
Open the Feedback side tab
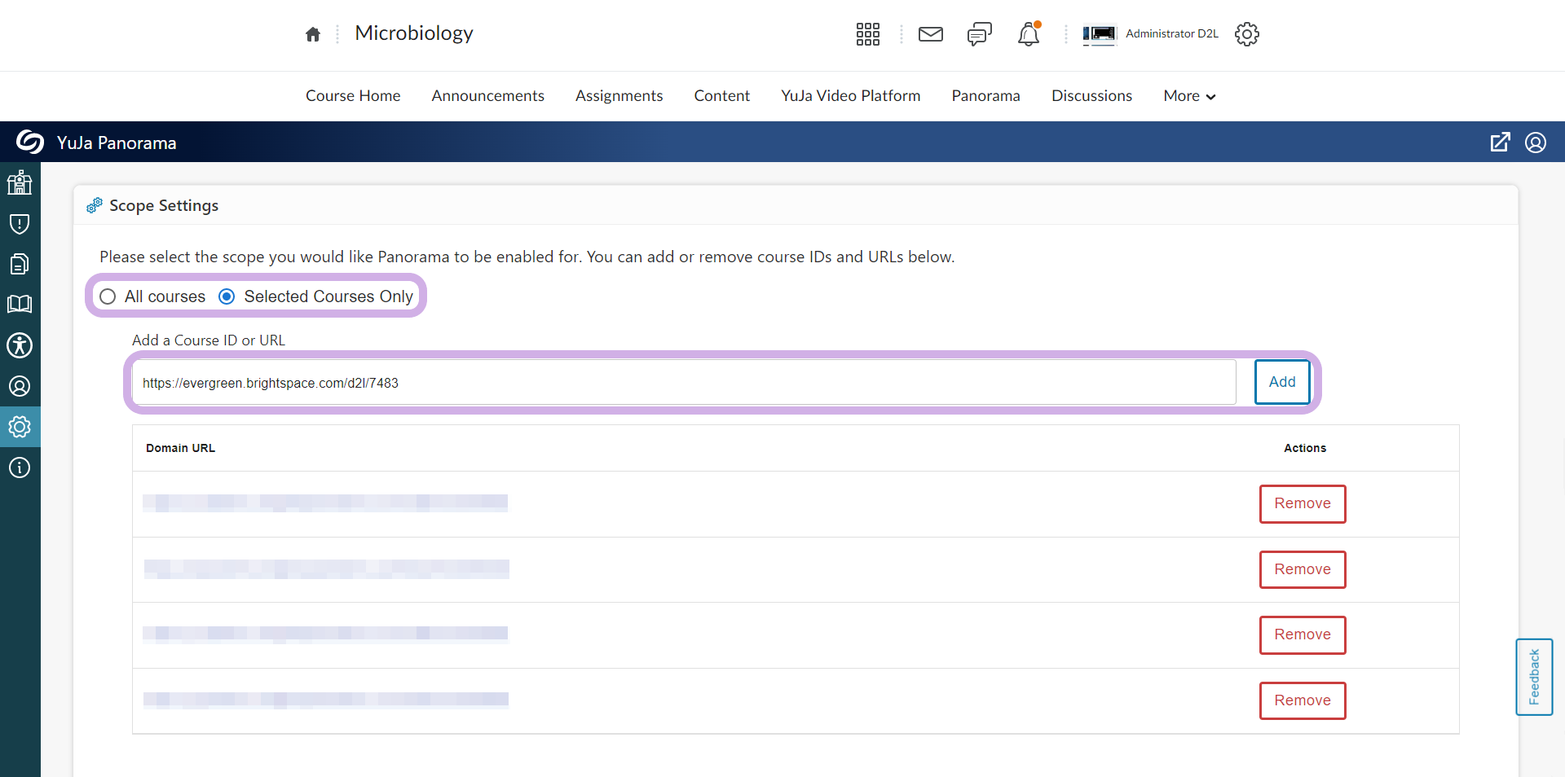pos(1534,677)
